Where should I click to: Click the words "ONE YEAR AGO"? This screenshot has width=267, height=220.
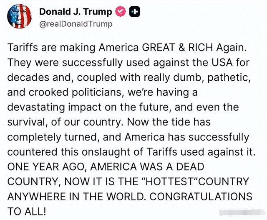point(47,167)
